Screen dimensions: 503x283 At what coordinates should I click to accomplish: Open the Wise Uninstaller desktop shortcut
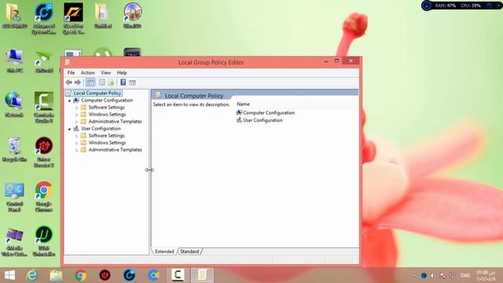pyautogui.click(x=44, y=241)
